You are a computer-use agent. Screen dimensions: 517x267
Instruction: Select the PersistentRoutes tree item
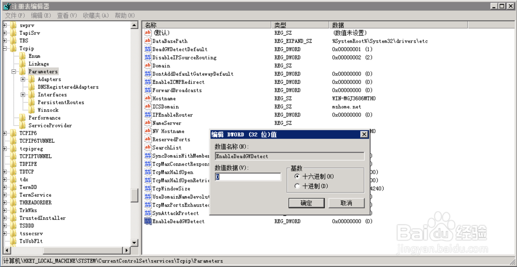click(61, 102)
